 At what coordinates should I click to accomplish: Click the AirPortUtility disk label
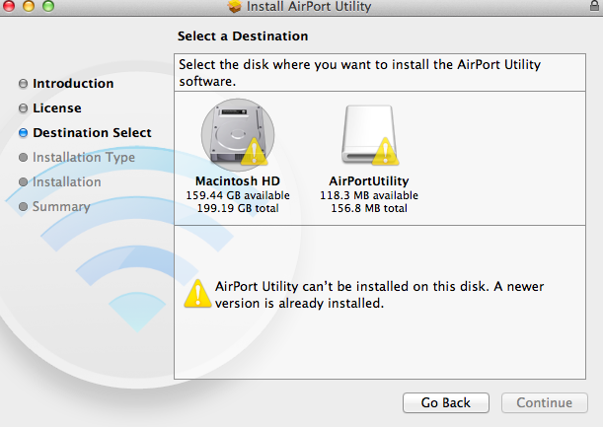(368, 181)
